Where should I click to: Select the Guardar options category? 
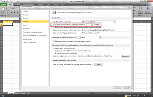tap(35, 22)
